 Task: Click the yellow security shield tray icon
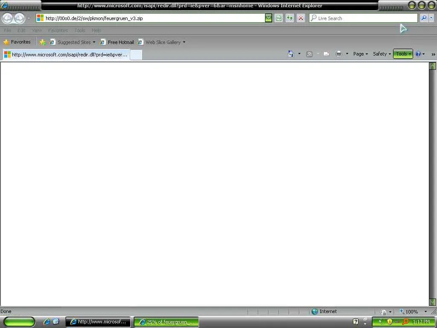390,322
